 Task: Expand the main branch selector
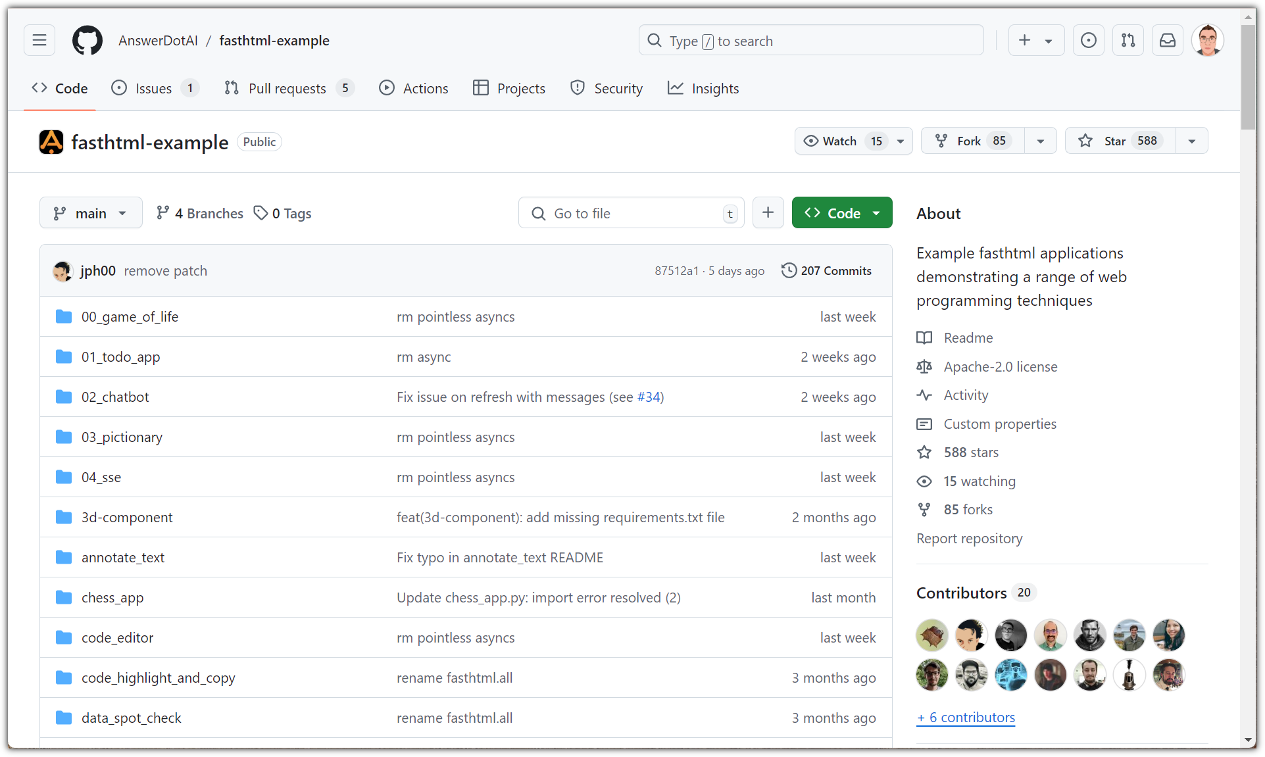(91, 213)
